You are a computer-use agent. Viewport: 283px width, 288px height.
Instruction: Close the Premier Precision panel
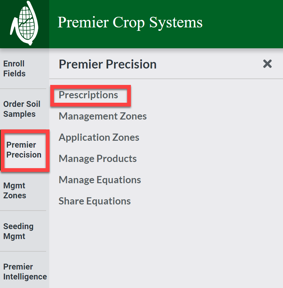(267, 64)
